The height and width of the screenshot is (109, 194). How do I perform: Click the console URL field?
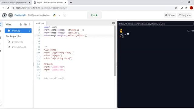pos(156,24)
